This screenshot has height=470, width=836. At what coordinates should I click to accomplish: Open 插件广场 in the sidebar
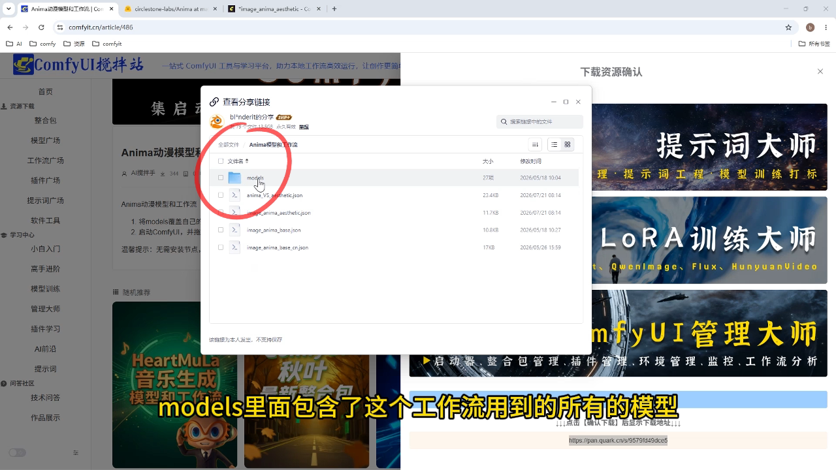tap(45, 180)
